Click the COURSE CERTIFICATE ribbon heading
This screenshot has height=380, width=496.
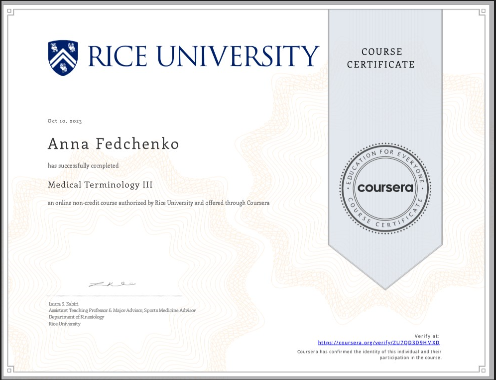click(381, 58)
